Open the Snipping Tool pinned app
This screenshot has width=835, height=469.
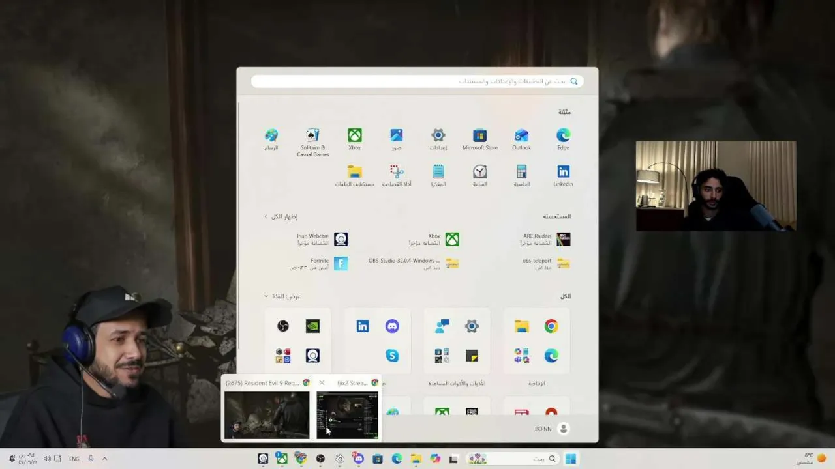point(396,175)
